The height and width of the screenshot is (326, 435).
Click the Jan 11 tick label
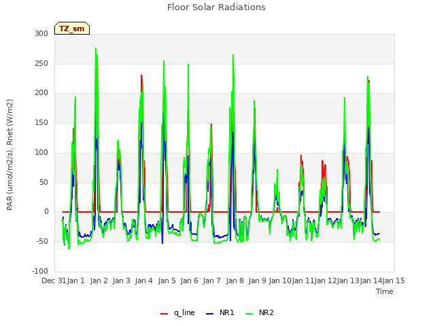coord(302,280)
